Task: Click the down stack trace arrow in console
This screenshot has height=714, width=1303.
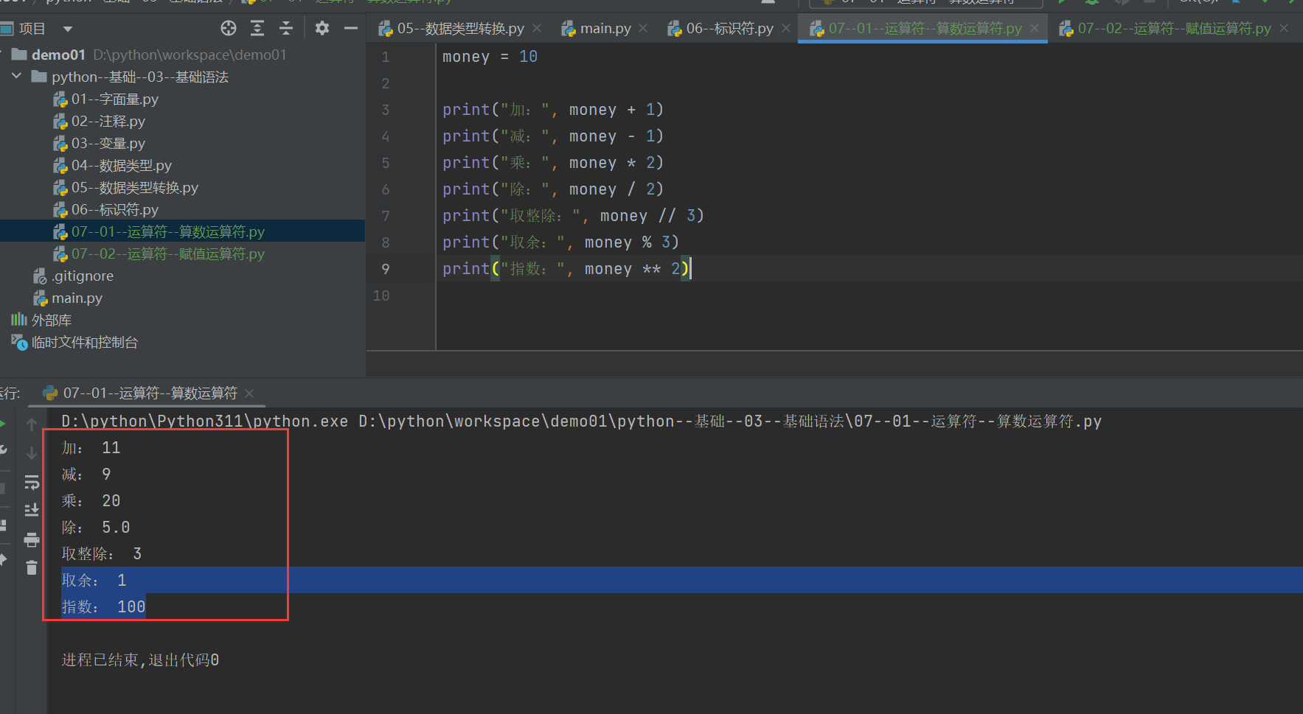Action: [32, 452]
